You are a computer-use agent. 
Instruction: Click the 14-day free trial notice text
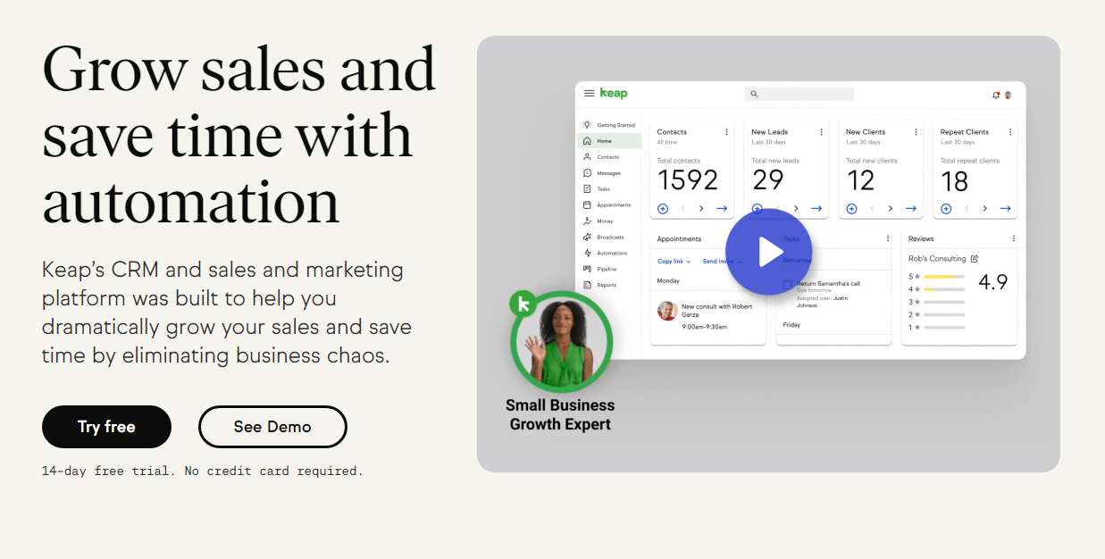(203, 471)
